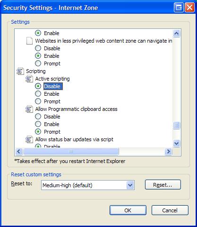
Task: Click the Active scripting script icon
Action: [x=29, y=79]
